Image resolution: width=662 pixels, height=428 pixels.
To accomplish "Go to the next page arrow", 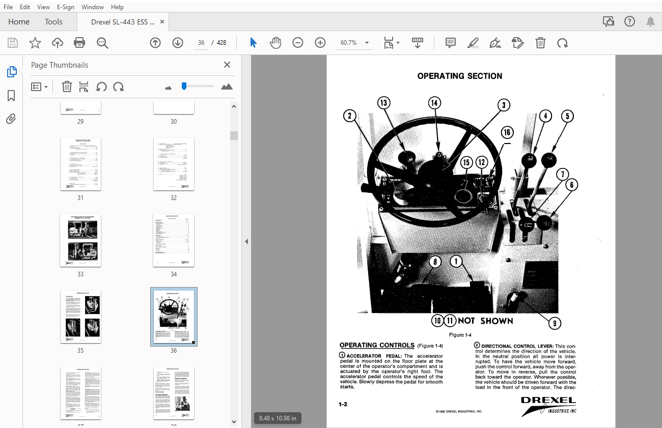I will [x=178, y=43].
